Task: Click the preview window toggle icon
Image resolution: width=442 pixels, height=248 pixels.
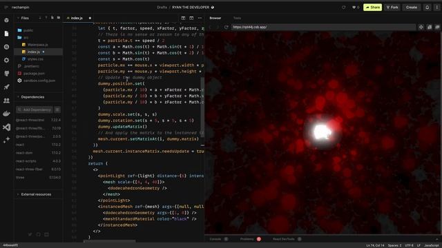Action: [191, 18]
